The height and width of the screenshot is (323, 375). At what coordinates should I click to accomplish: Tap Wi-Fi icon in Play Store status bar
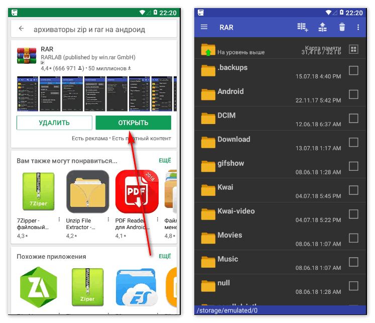142,13
